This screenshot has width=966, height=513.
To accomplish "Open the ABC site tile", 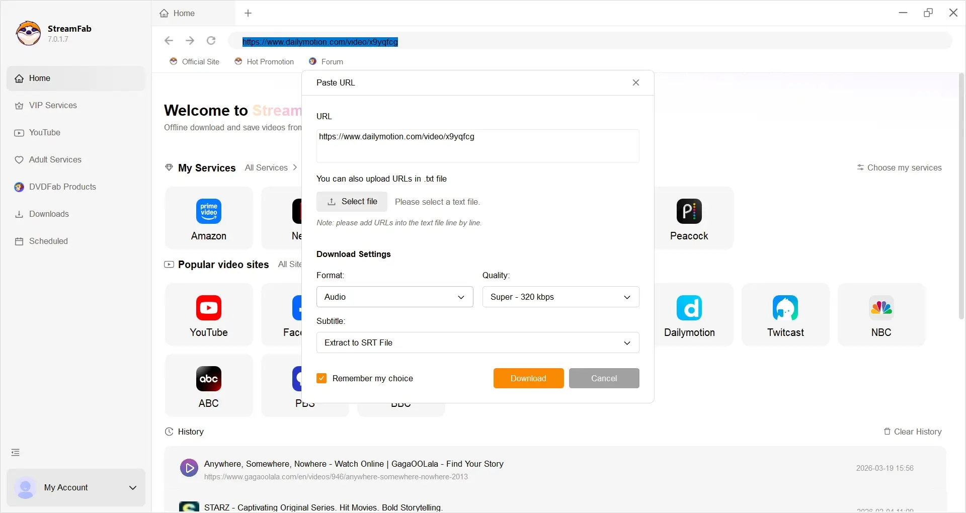I will click(x=209, y=386).
